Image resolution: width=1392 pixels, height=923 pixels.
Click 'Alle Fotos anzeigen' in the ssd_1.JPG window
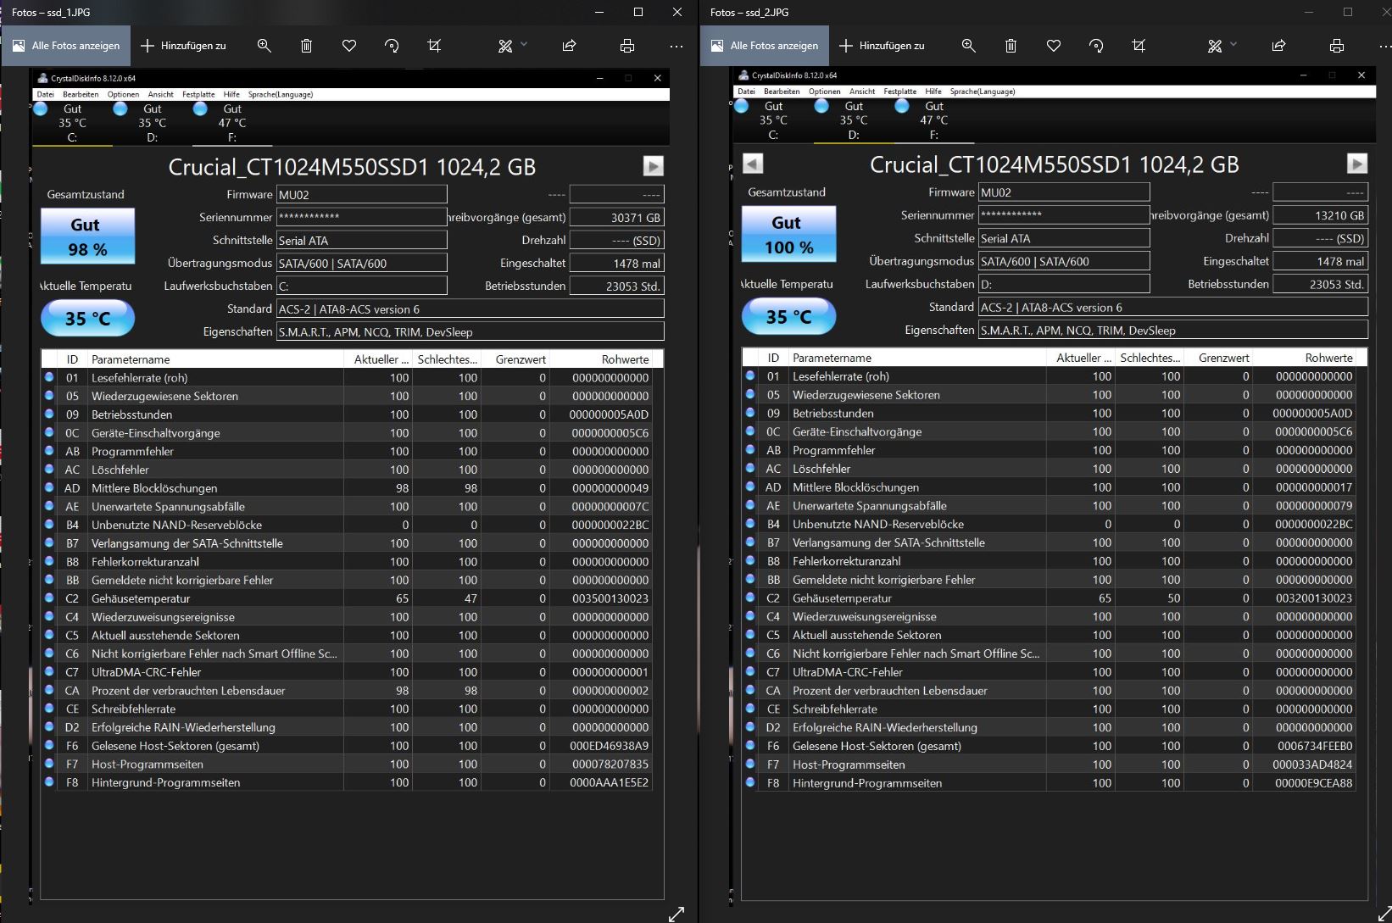tap(66, 46)
